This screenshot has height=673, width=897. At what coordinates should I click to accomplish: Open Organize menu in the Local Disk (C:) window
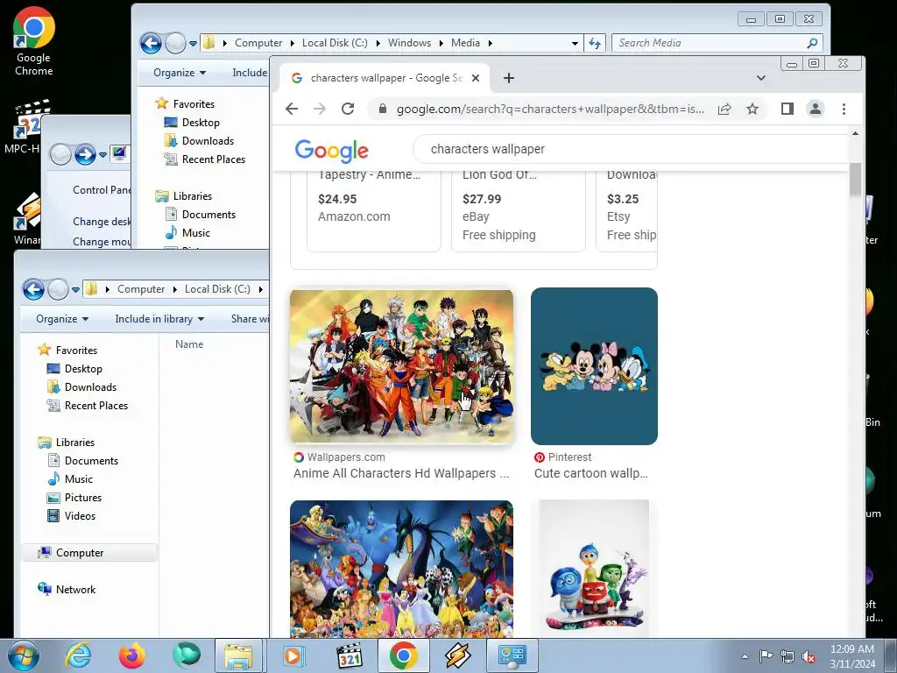click(x=62, y=319)
